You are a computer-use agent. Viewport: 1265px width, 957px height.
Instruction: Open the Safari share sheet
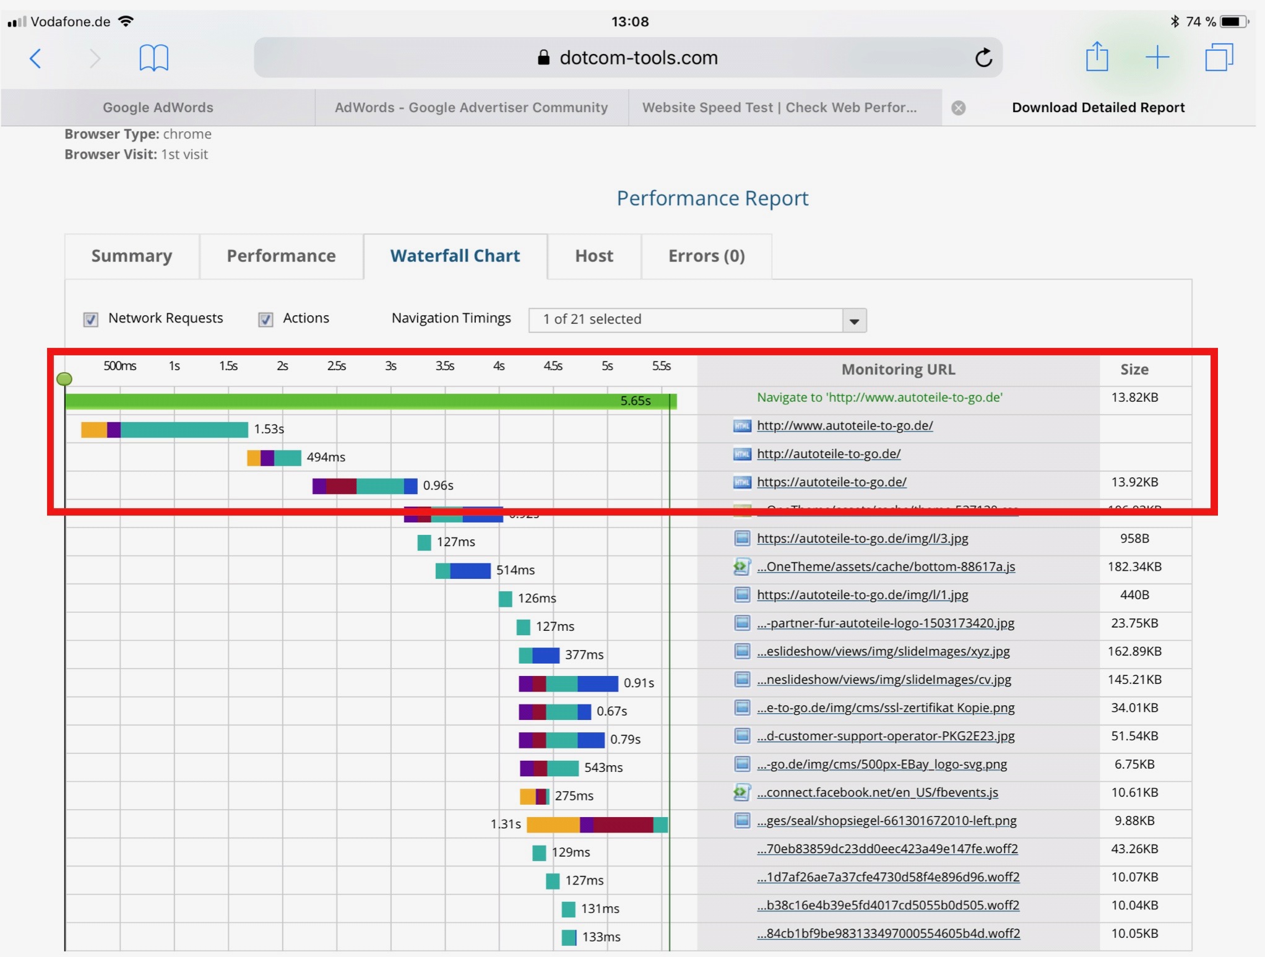coord(1097,57)
